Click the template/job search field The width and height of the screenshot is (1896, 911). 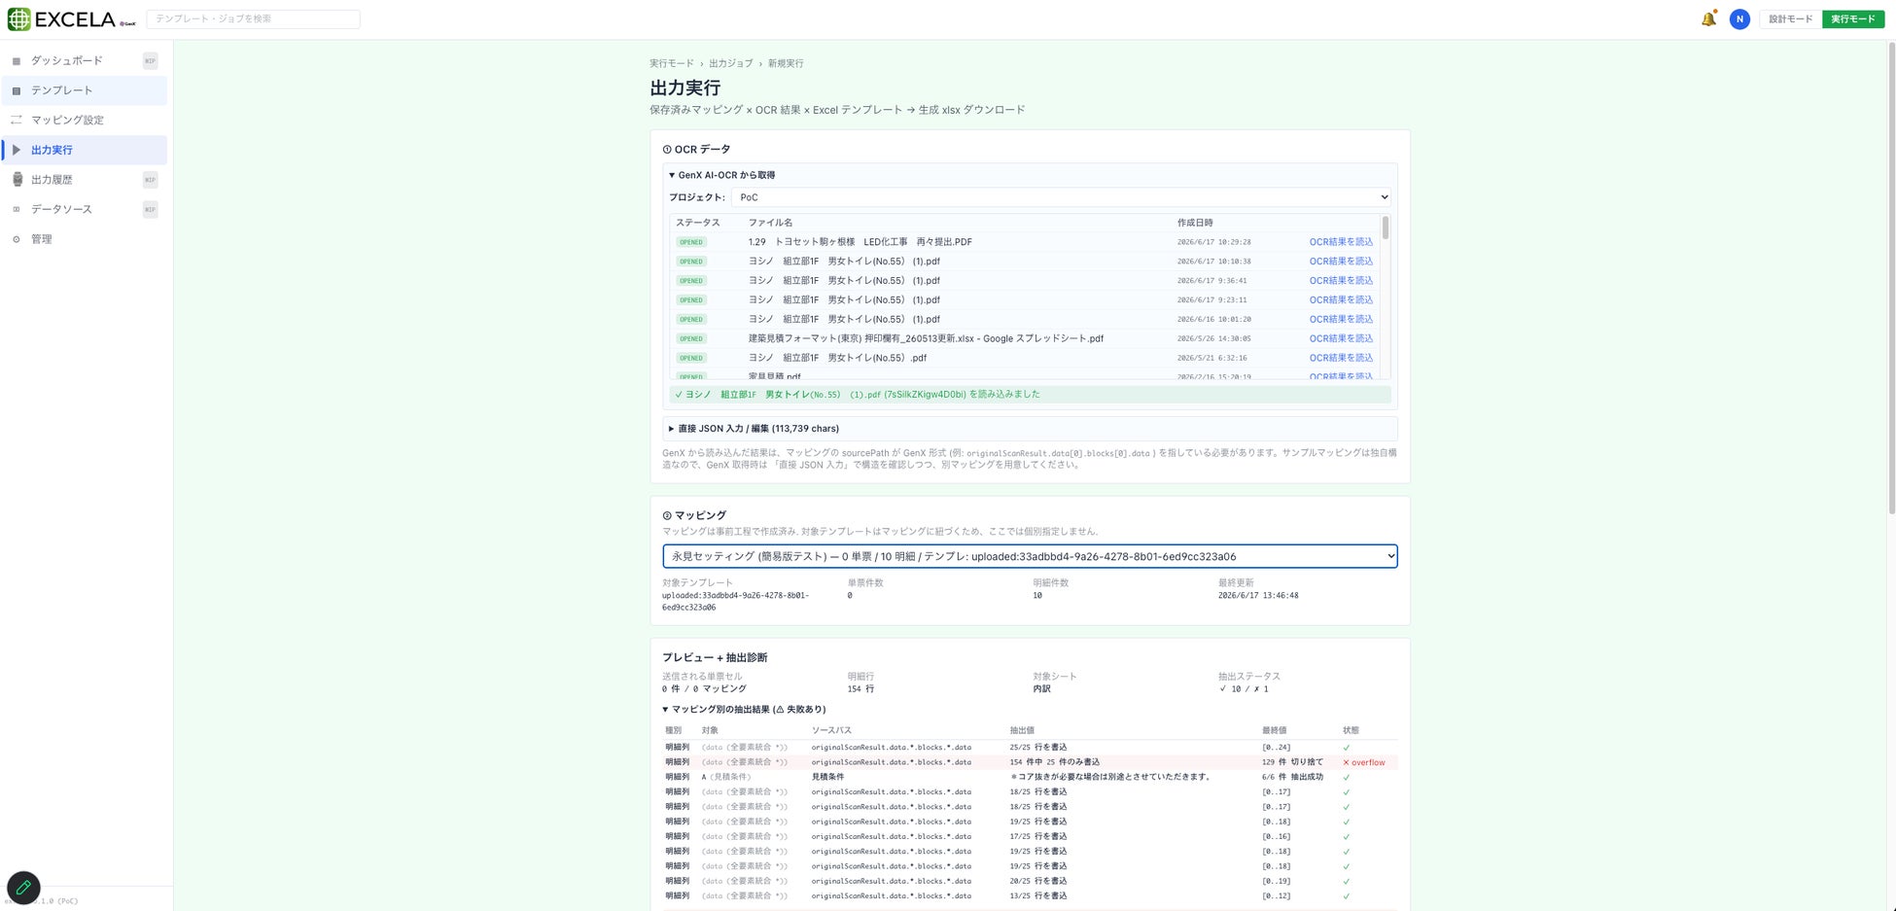(253, 19)
